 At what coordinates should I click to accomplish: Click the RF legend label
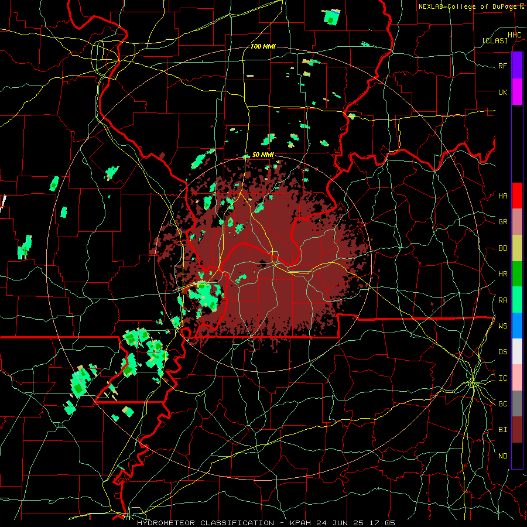503,66
